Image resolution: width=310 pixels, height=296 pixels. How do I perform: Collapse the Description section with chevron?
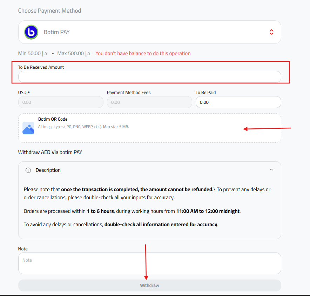pos(271,170)
